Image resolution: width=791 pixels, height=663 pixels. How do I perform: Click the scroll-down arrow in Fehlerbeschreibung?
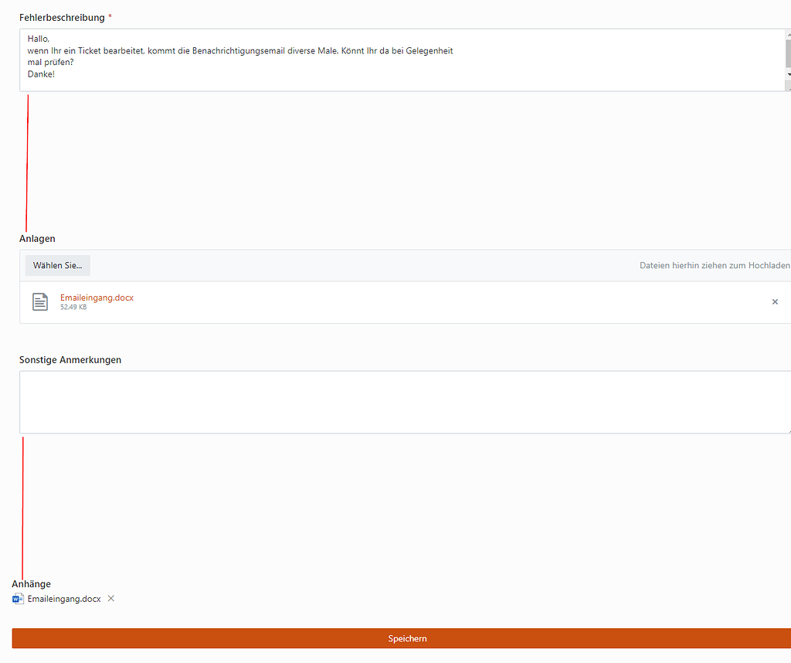point(788,74)
